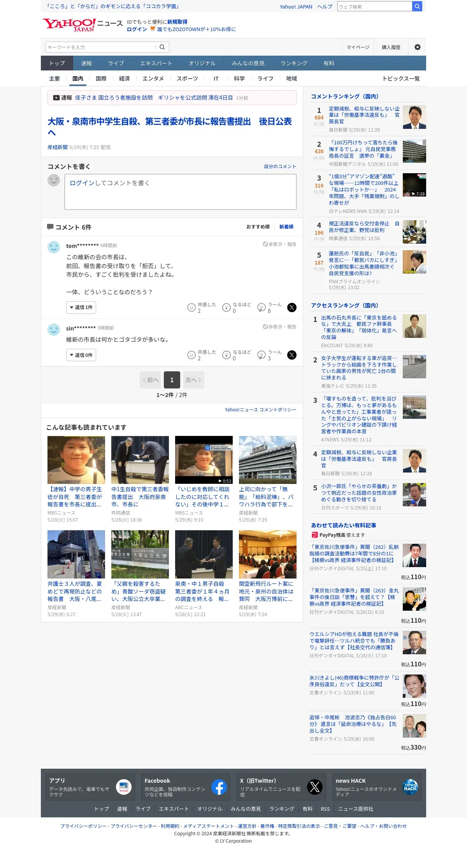The height and width of the screenshot is (852, 467).
Task: Open トピックス一覧 link
Action: pyautogui.click(x=401, y=79)
